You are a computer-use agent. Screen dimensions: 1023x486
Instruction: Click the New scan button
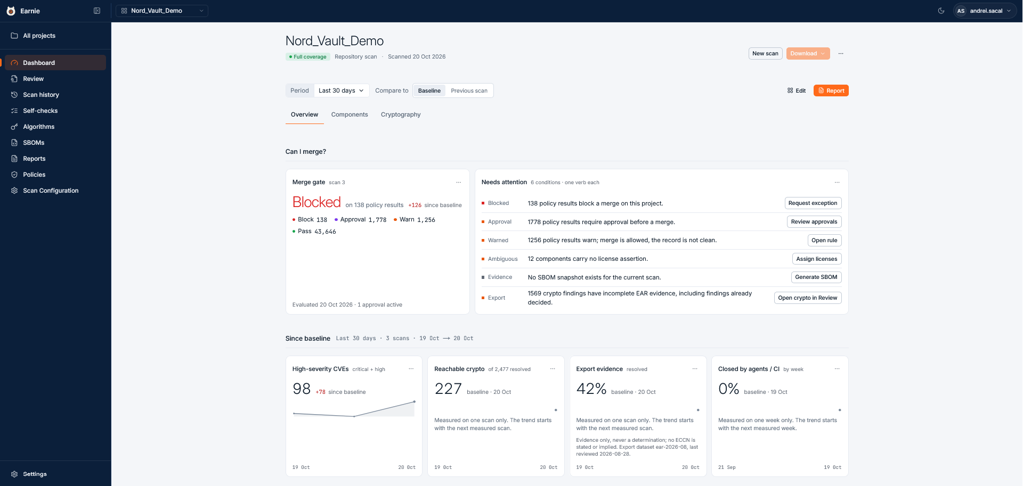click(765, 53)
